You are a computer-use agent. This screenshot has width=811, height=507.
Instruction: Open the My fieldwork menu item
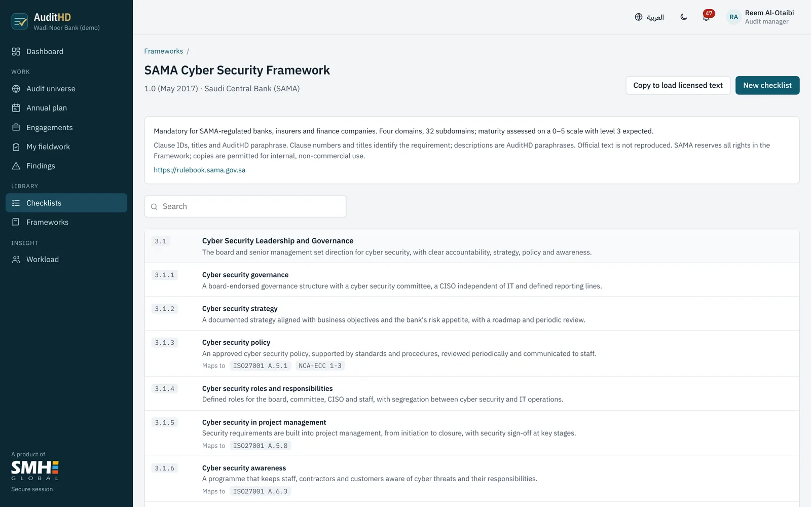pos(66,147)
